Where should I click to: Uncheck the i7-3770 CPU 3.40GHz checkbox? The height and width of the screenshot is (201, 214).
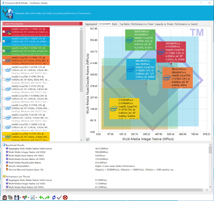point(4,137)
